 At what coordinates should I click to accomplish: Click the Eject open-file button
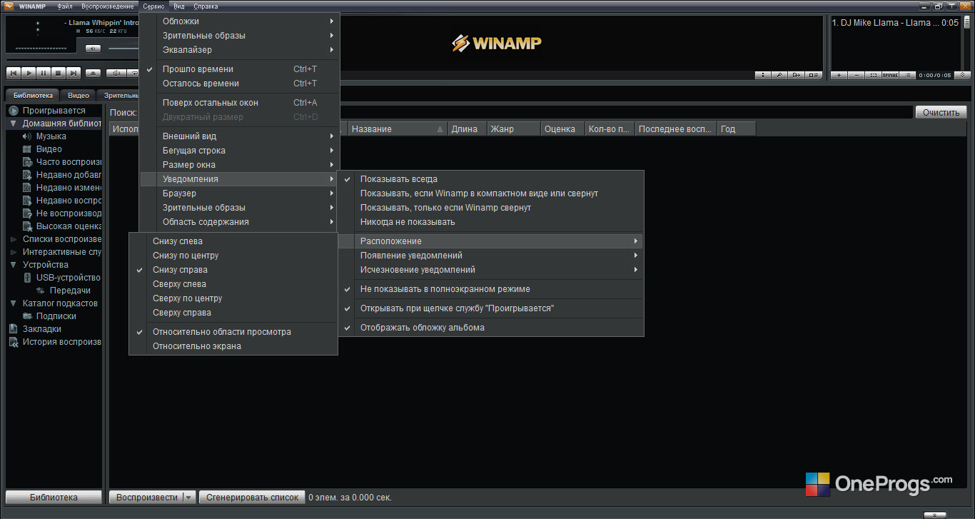[x=93, y=73]
